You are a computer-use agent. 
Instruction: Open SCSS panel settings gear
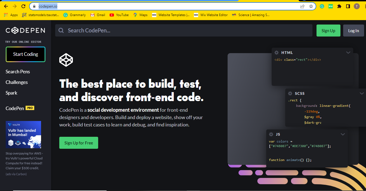pos(290,93)
